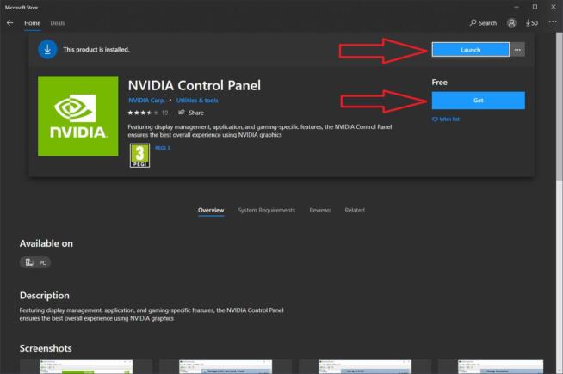Screen dimensions: 563x374
Task: Add app to Wish list
Action: (446, 119)
